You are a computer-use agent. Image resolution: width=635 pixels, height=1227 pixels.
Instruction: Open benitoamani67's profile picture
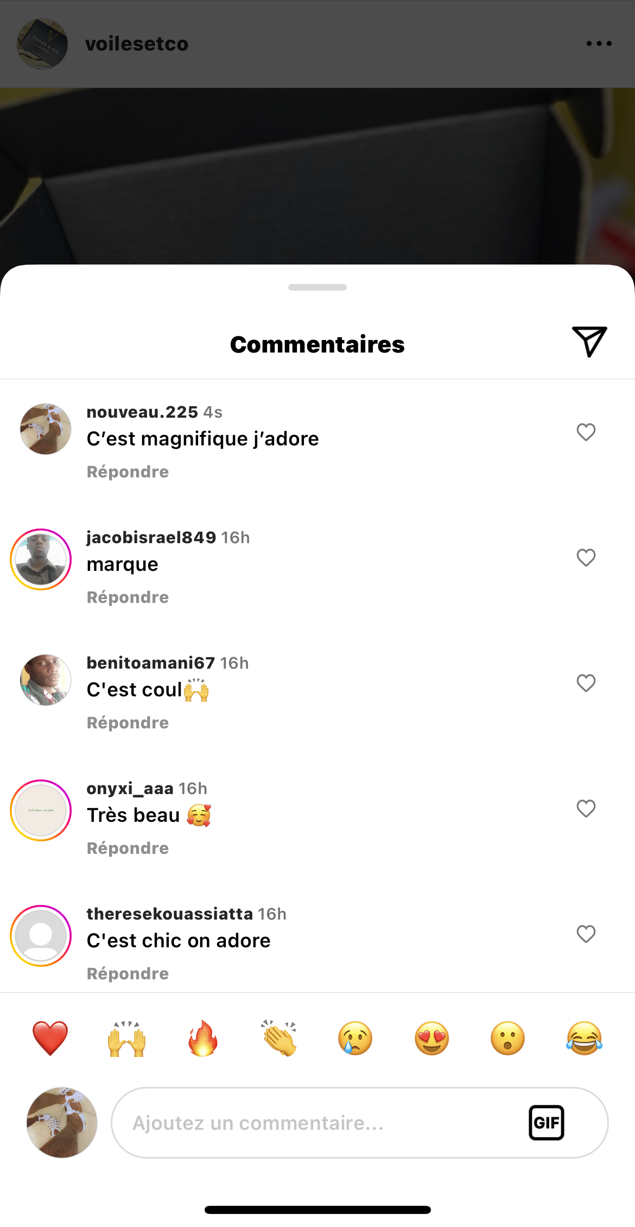click(46, 680)
